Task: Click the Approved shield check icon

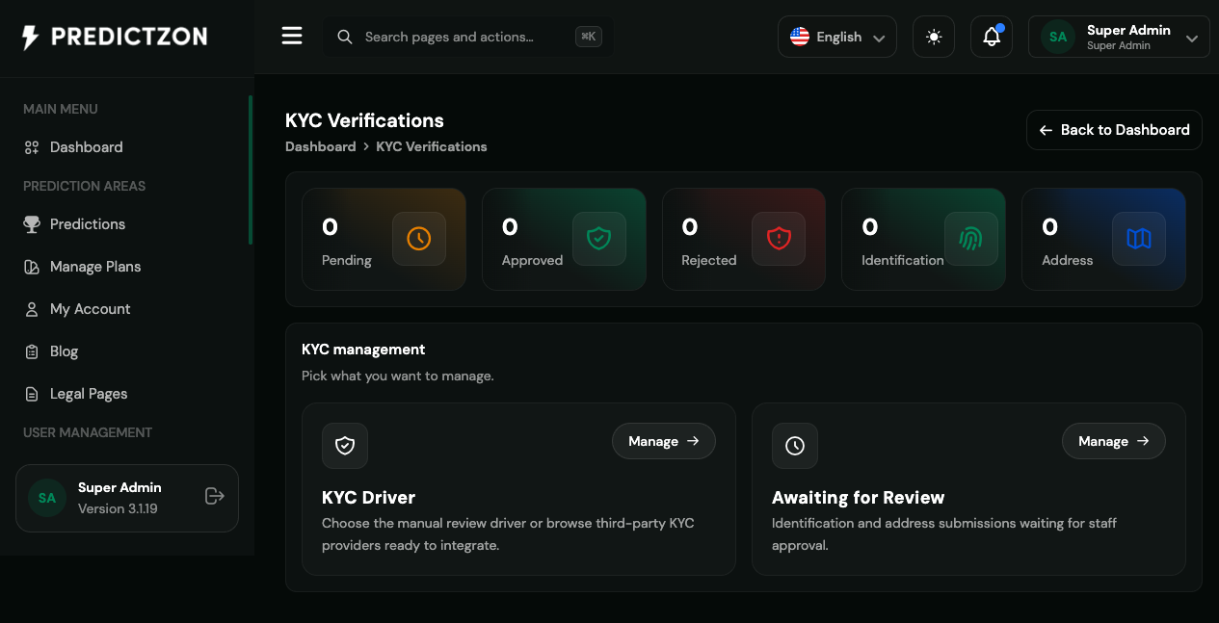Action: coord(599,239)
